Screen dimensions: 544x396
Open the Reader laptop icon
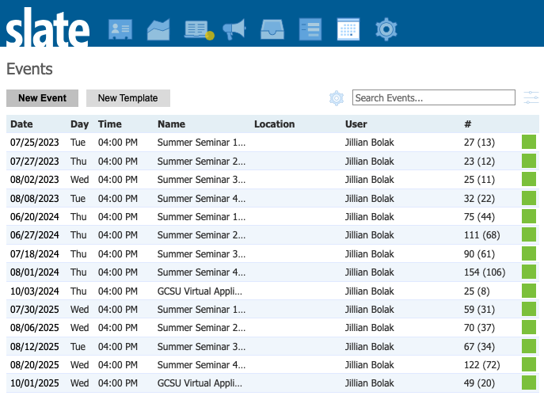click(x=199, y=30)
